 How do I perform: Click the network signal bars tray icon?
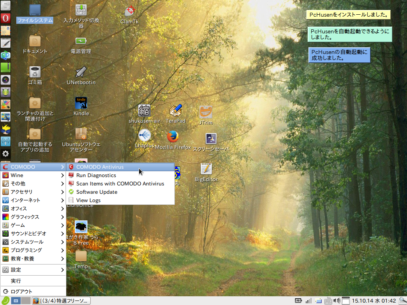pyautogui.click(x=308, y=301)
